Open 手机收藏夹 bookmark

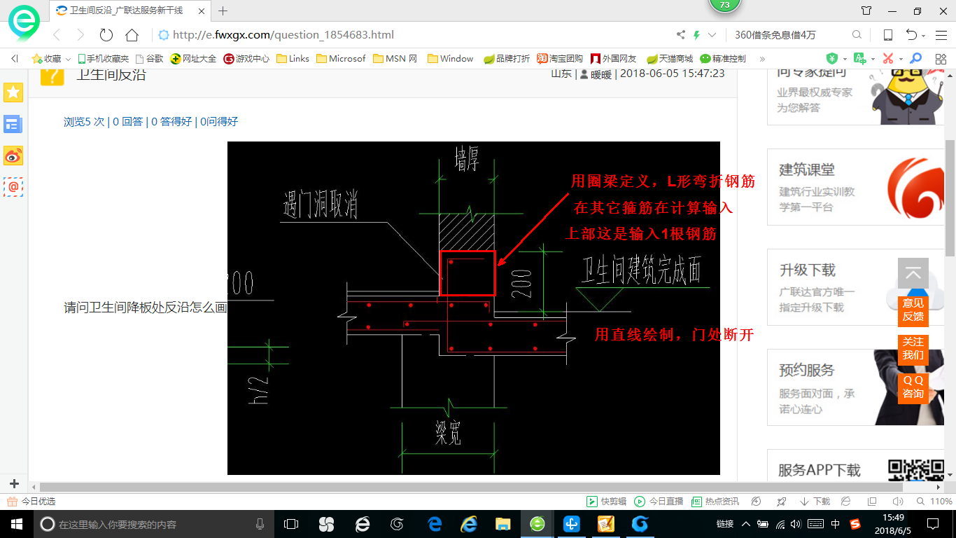click(x=103, y=59)
